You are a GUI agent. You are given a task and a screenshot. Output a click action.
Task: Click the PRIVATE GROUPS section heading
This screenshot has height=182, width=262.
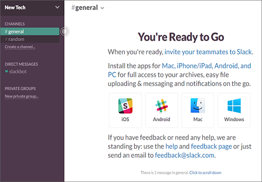point(20,88)
